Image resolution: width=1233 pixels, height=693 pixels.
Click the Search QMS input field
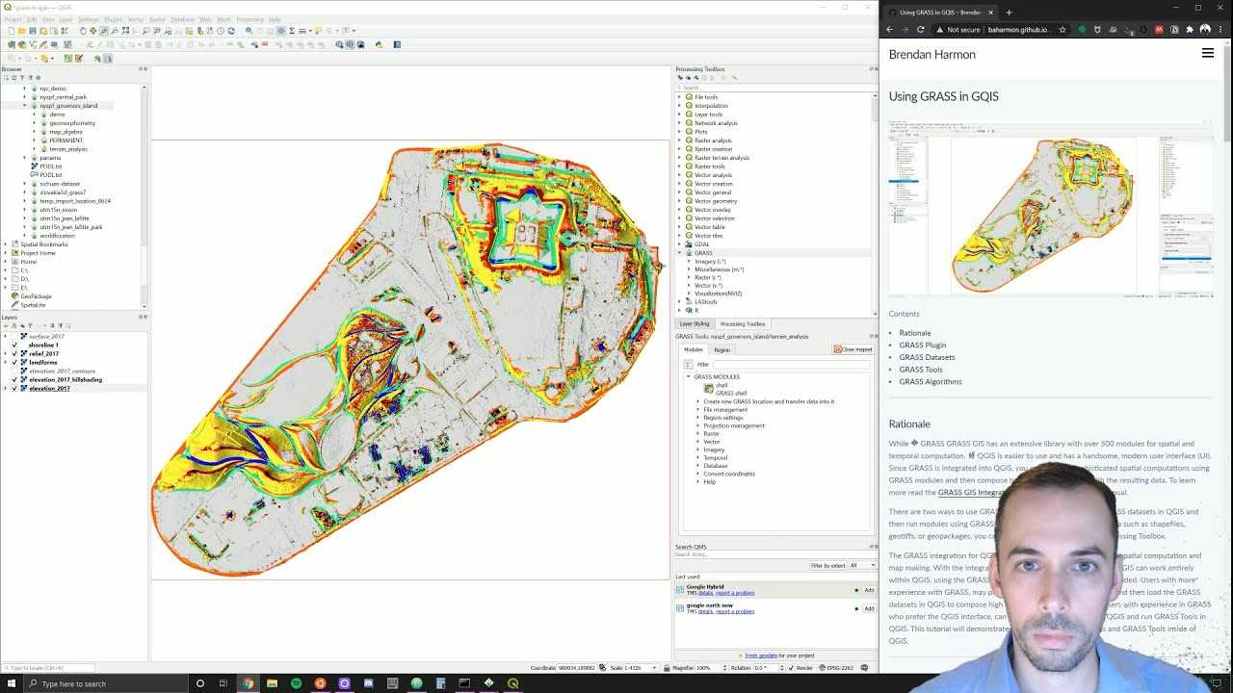[775, 554]
